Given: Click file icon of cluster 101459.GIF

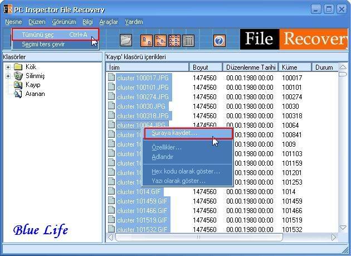Looking at the screenshot, I should point(111,201).
